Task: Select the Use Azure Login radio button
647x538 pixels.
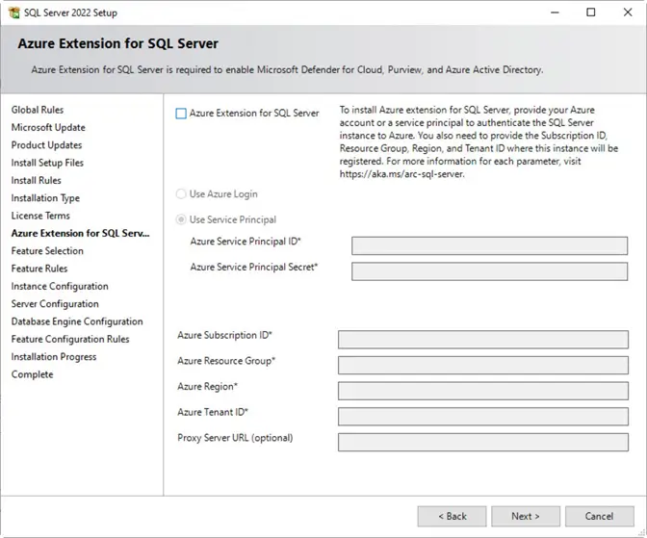Action: click(181, 194)
